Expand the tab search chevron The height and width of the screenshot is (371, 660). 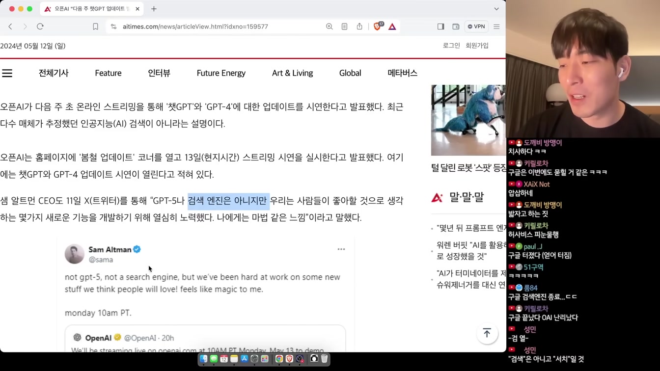click(x=496, y=9)
